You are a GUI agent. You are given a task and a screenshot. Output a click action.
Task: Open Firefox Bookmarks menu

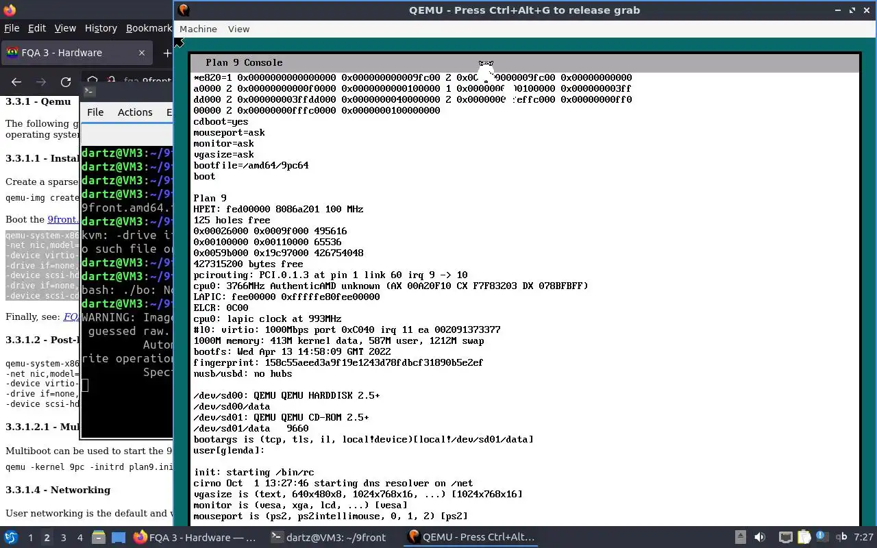click(x=149, y=28)
